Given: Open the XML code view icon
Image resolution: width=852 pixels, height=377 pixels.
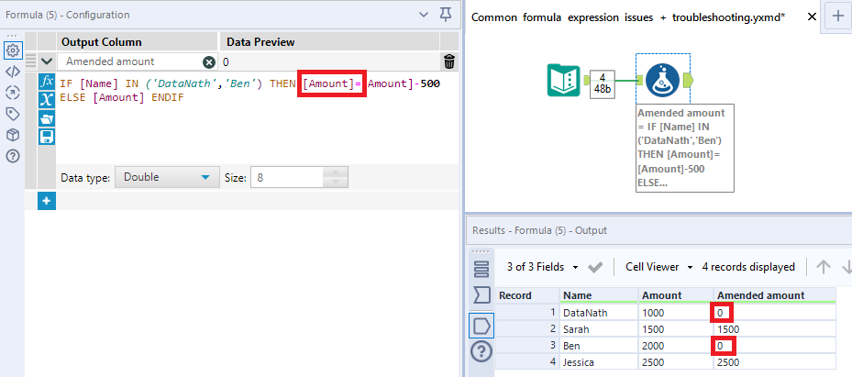Looking at the screenshot, I should 13,72.
